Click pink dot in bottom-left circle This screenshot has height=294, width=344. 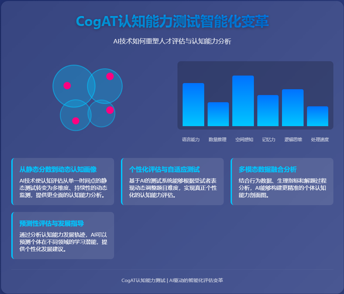(76, 121)
